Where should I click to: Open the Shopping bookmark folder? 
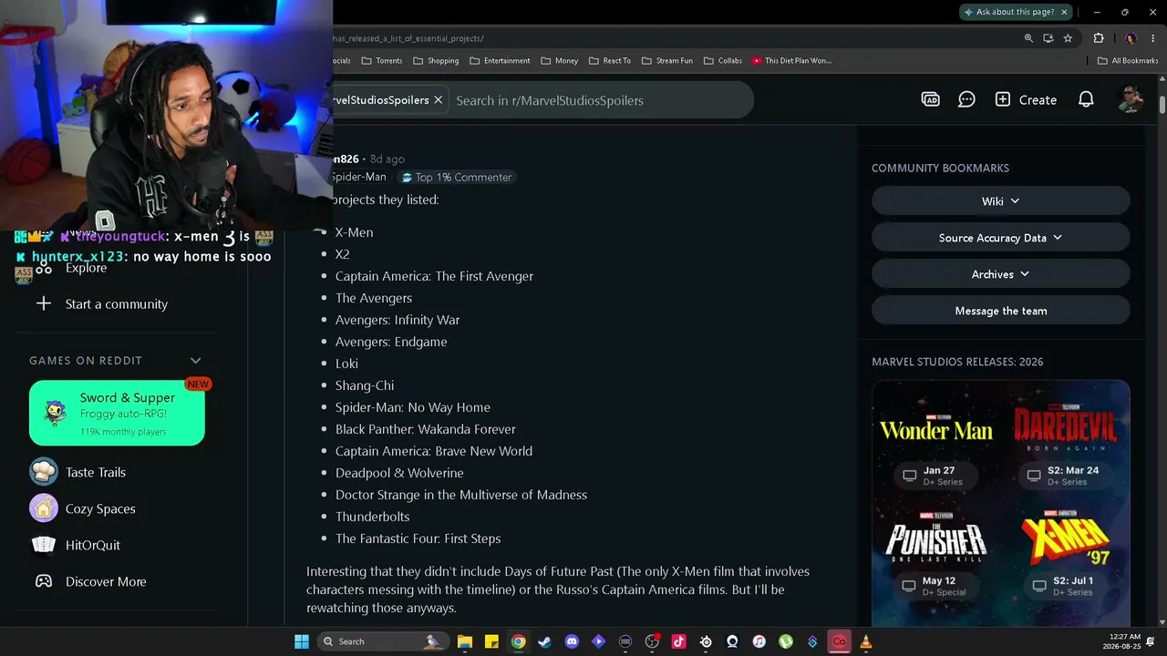436,61
